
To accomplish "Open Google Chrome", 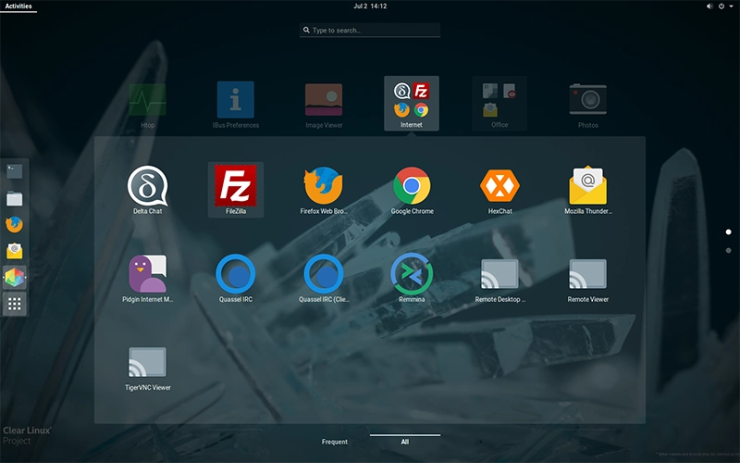I will 412,190.
